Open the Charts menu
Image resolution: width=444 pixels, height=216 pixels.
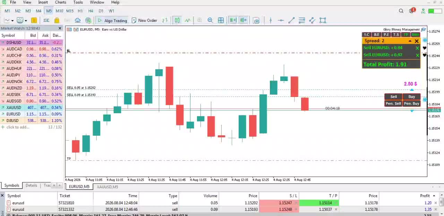[x=60, y=2]
